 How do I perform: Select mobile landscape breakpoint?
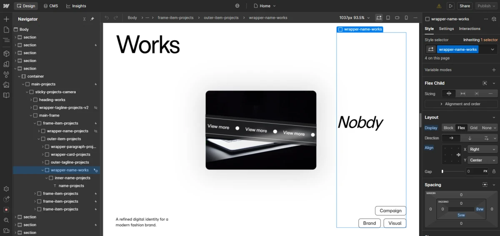click(x=397, y=17)
